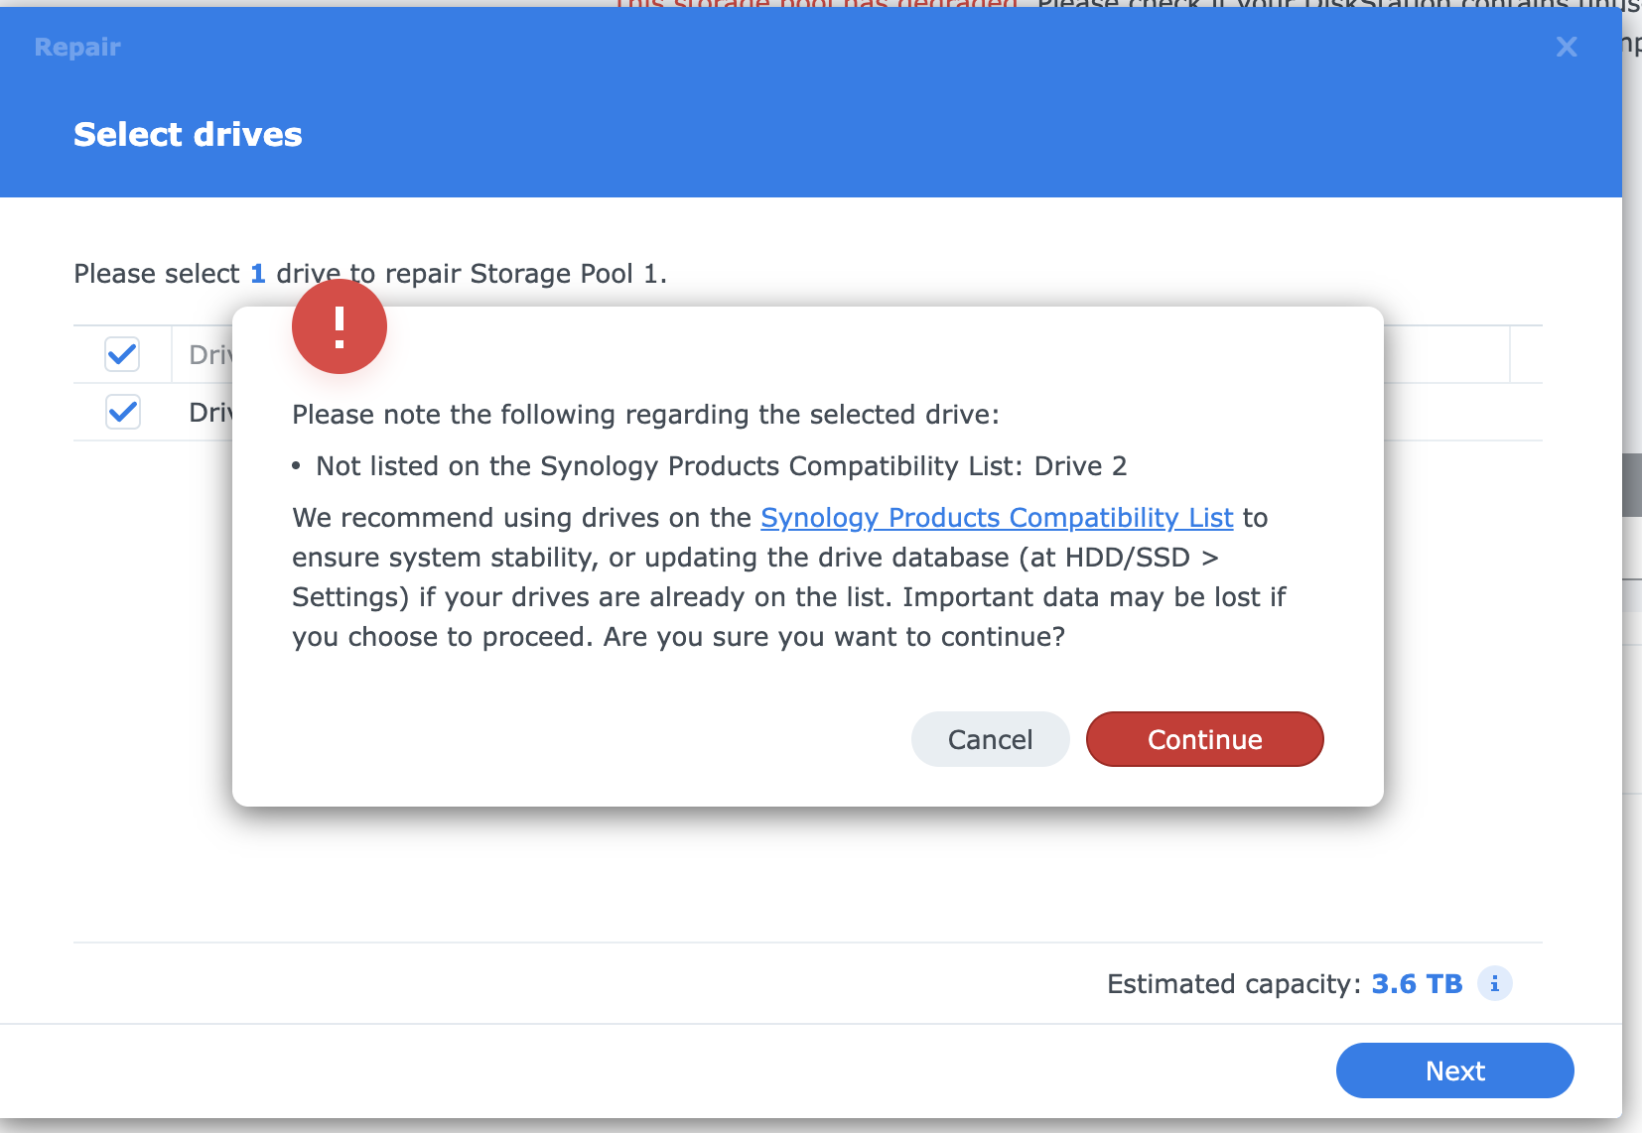Click the "Estimated capacity:" label
This screenshot has height=1133, width=1642.
[x=1233, y=984]
